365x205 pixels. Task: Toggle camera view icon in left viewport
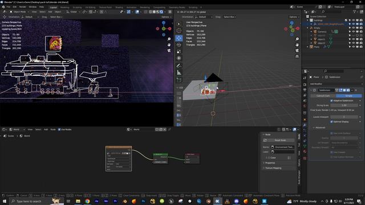click(x=169, y=51)
